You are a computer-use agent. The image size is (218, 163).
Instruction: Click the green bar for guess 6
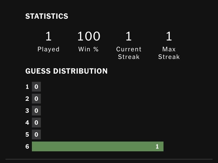point(98,146)
